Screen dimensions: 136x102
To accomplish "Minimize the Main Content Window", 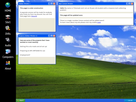I will pyautogui.click(x=127, y=4).
